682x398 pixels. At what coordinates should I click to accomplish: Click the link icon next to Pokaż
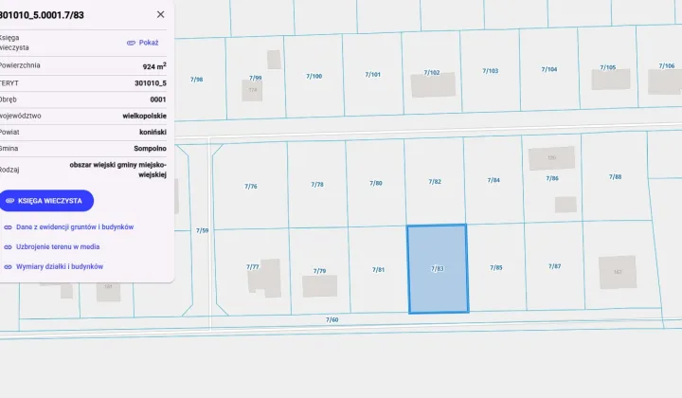[131, 43]
